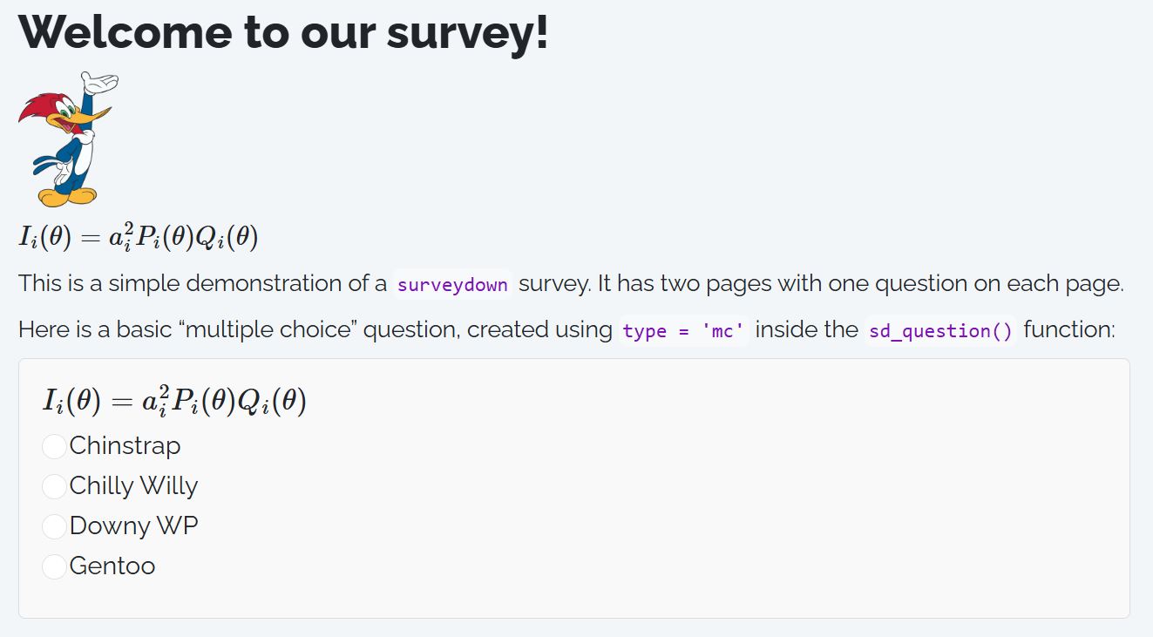This screenshot has width=1153, height=637.
Task: Click the 'Chinstrap' answer label text
Action: coord(125,446)
